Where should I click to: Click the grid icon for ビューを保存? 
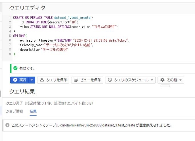(76, 80)
